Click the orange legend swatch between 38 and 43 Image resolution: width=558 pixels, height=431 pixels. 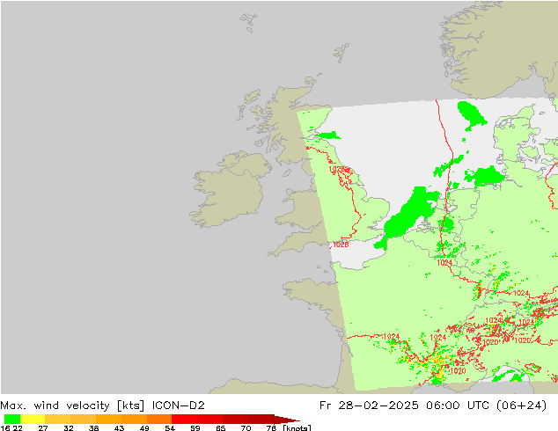108,419
